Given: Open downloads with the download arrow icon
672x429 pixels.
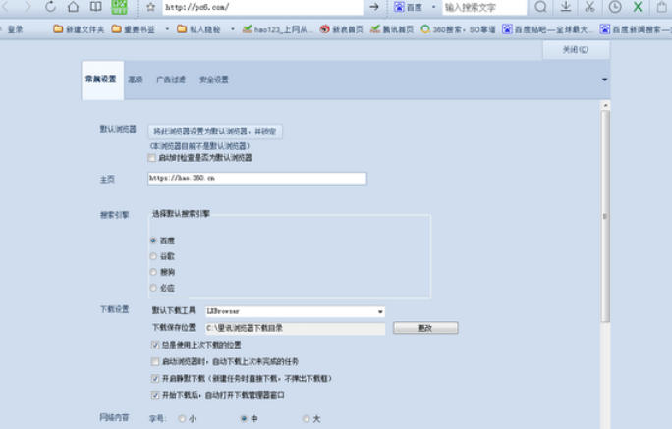Looking at the screenshot, I should (566, 7).
